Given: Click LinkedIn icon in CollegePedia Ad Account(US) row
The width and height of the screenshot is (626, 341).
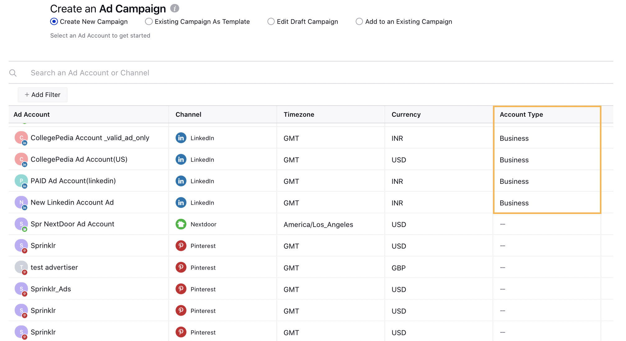Looking at the screenshot, I should tap(181, 160).
